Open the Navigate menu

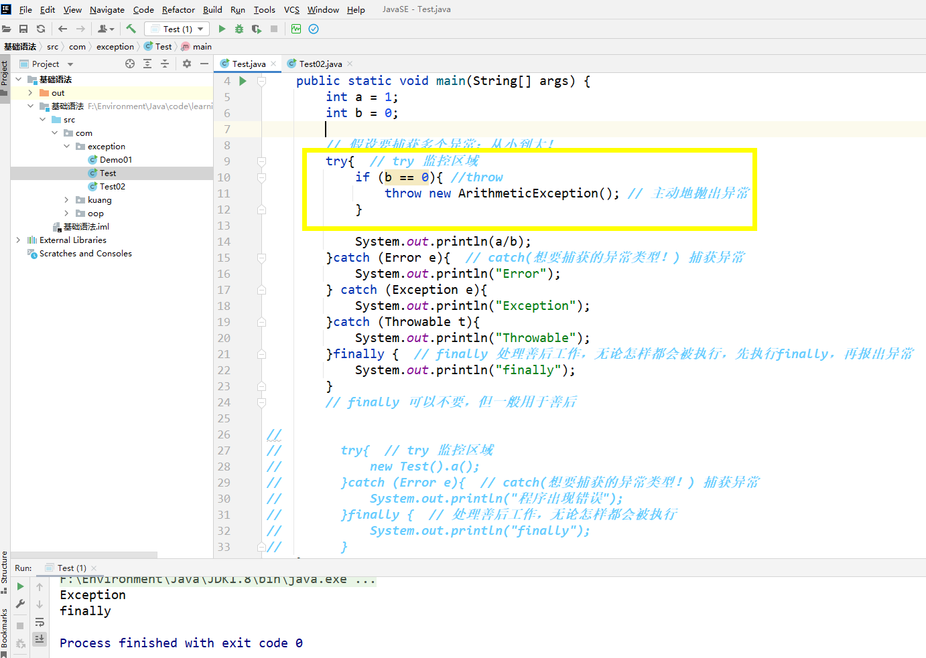click(107, 10)
